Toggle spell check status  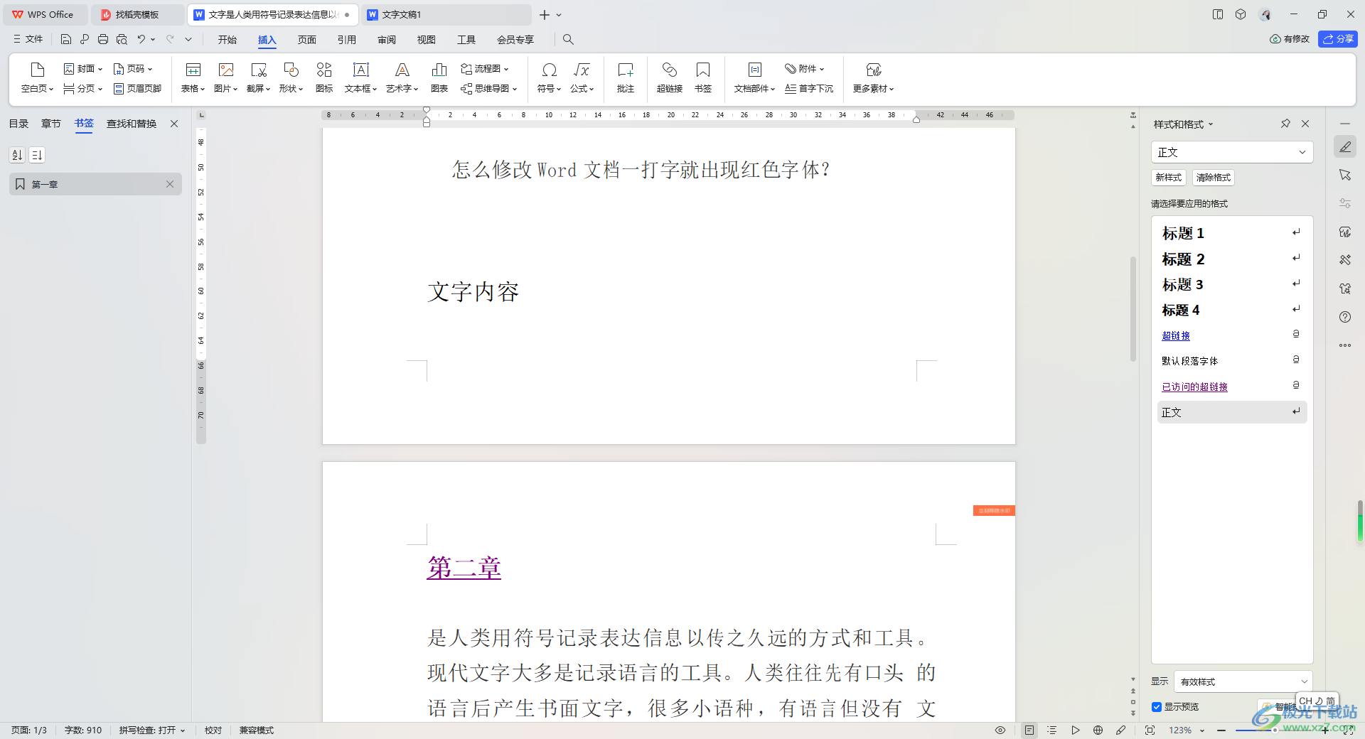point(151,730)
